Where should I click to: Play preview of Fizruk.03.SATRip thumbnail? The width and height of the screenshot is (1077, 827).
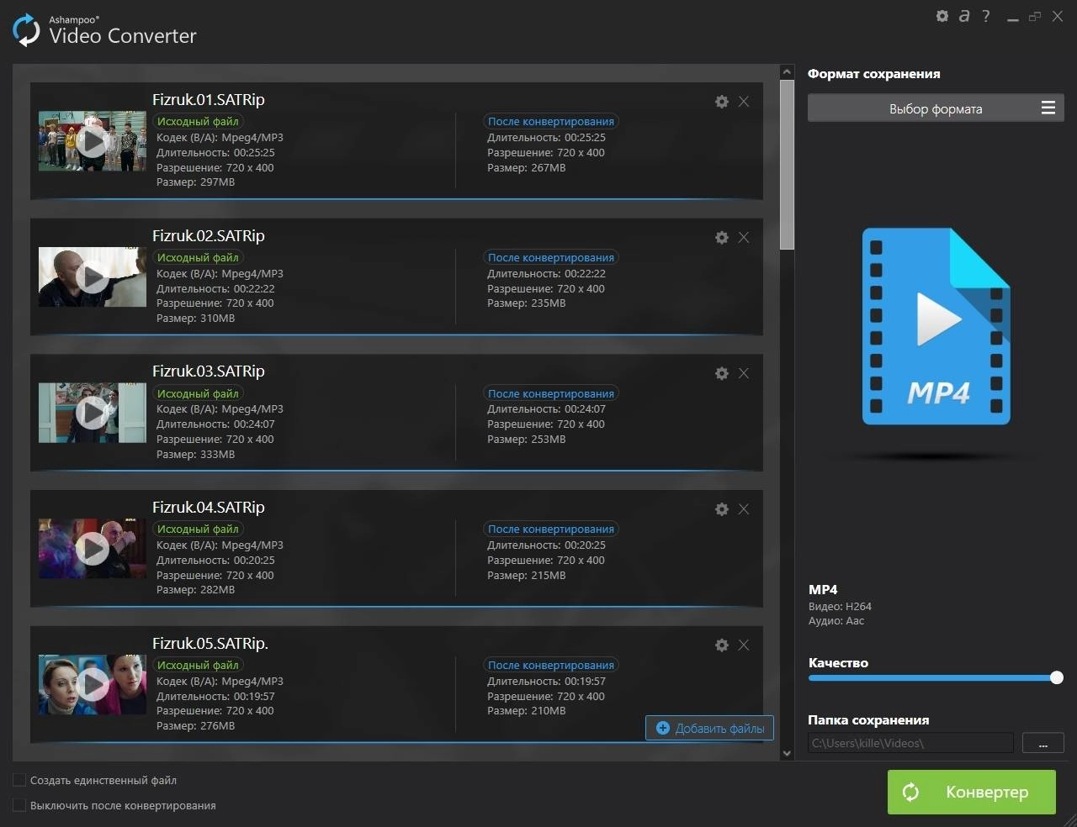(92, 413)
